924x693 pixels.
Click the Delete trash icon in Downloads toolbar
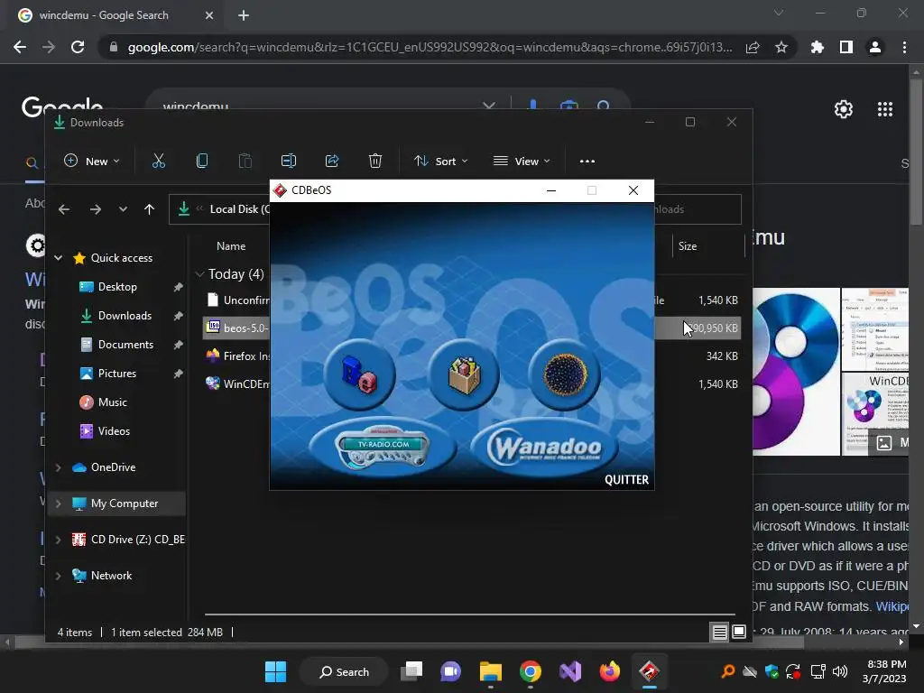pos(375,161)
